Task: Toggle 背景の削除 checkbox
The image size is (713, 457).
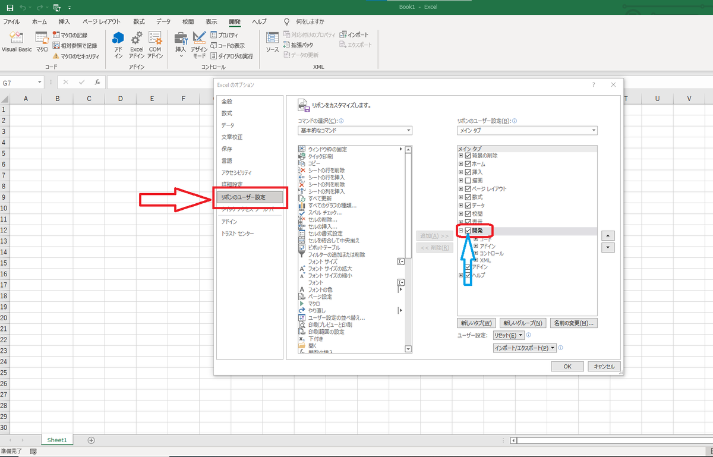Action: [468, 155]
